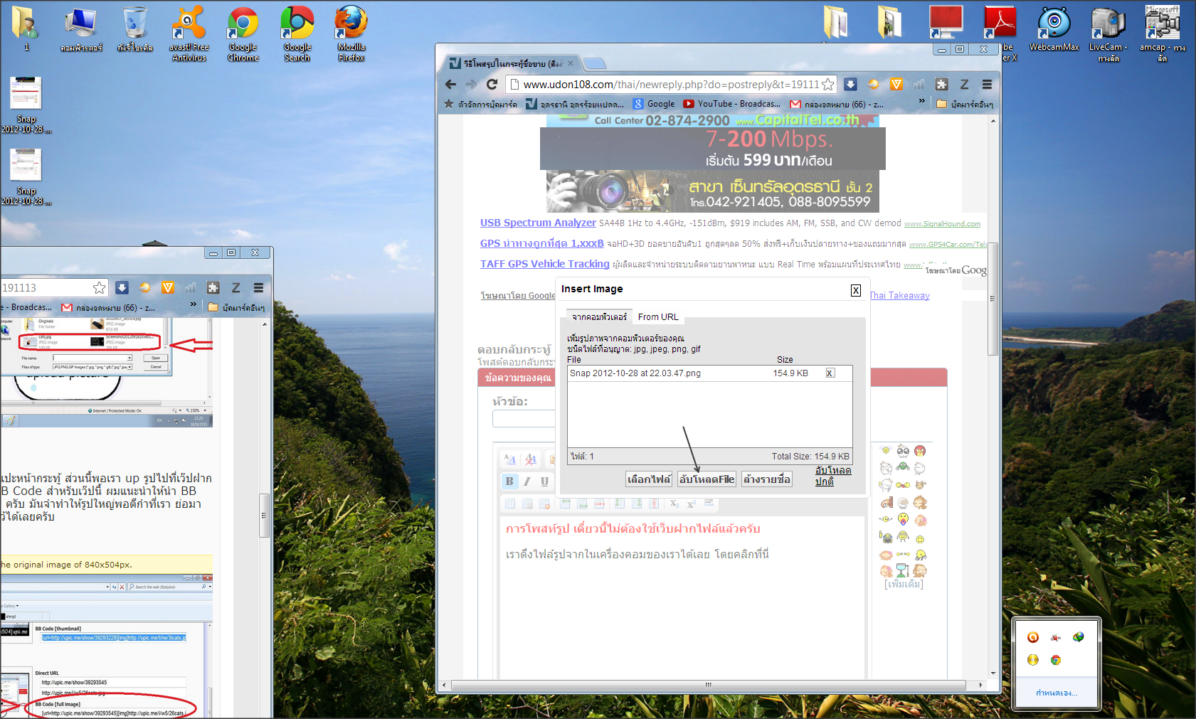This screenshot has width=1196, height=719.
Task: Open the YouTube - Broadcas... bookmark in the udon108 window
Action: coord(731,104)
